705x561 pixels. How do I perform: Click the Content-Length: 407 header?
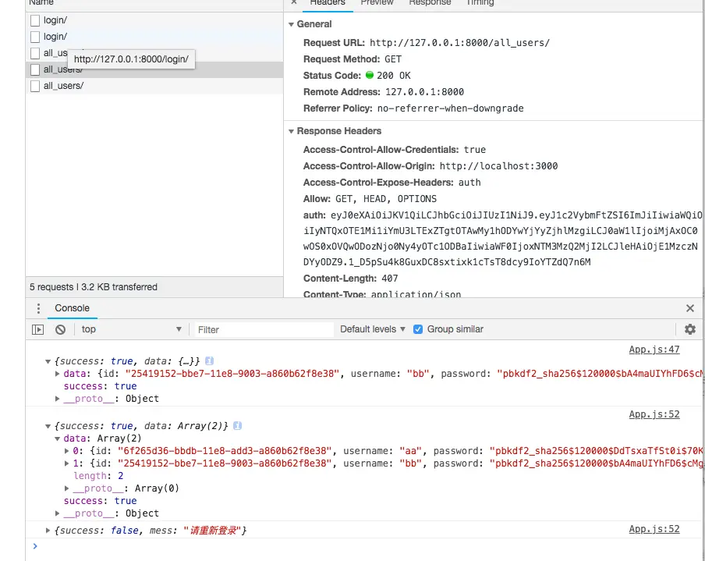point(351,279)
